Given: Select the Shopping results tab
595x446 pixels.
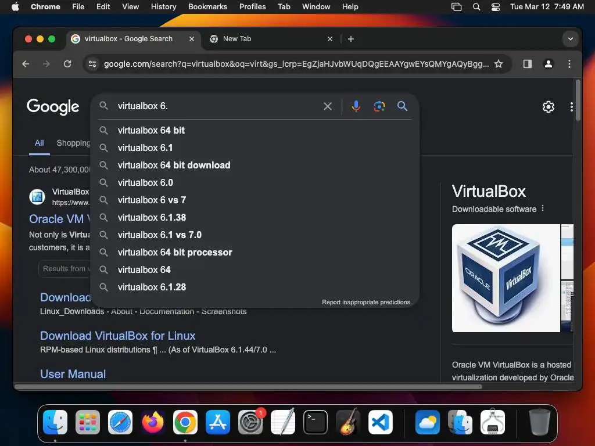Looking at the screenshot, I should (x=73, y=143).
